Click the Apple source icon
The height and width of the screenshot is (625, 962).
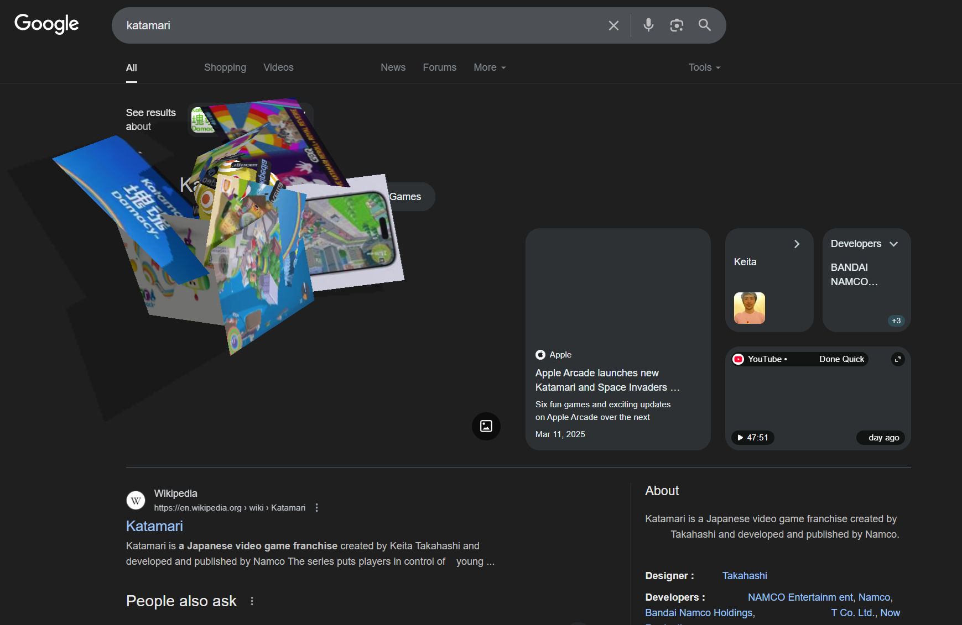coord(540,355)
